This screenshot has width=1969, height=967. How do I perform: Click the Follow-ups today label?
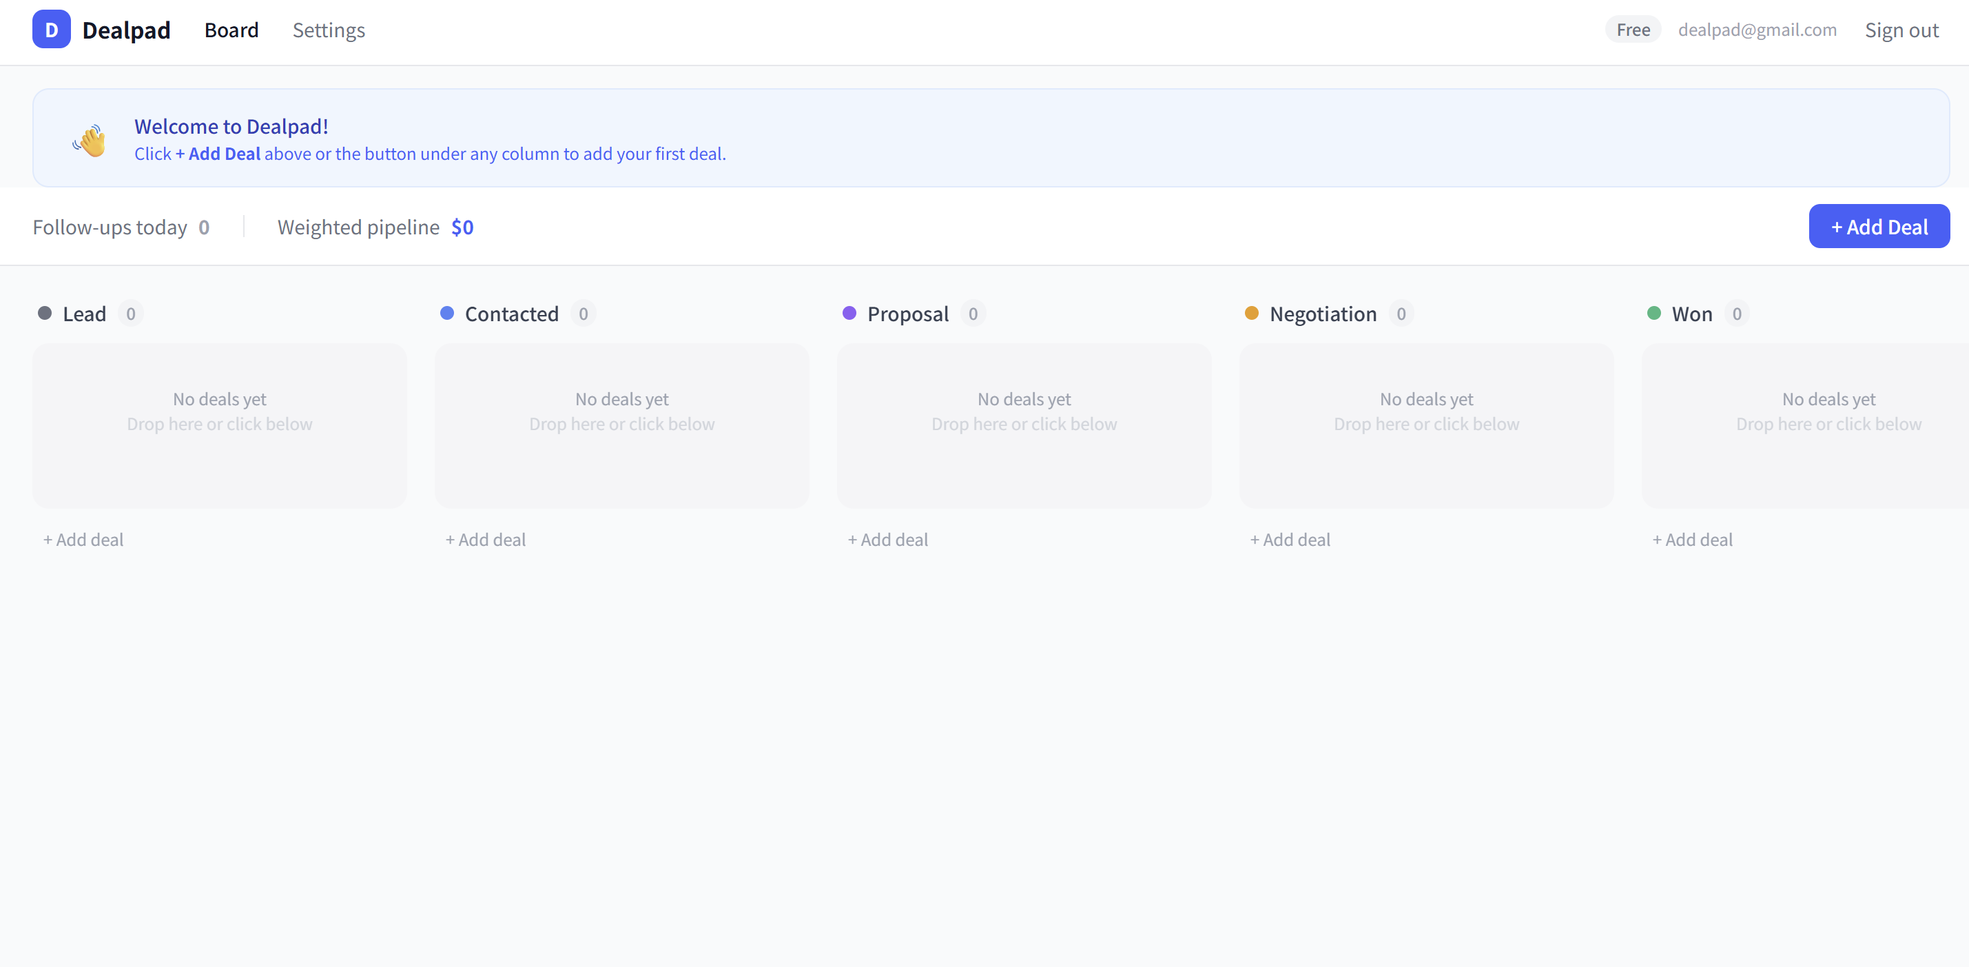coord(110,227)
